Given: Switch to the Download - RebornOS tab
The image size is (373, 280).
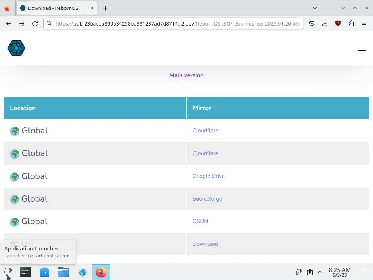Looking at the screenshot, I should 57,8.
